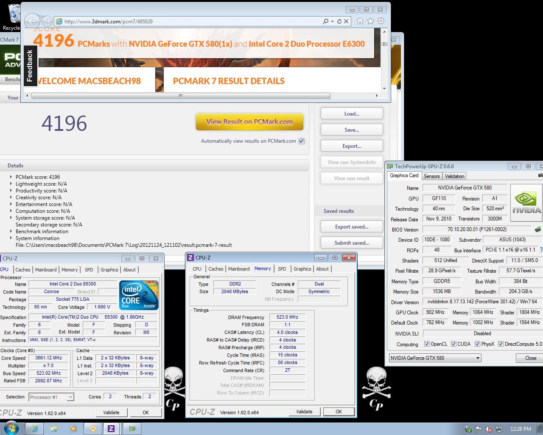This screenshot has height=435, width=543.
Task: Stop loading the page in IE
Action: point(346,21)
